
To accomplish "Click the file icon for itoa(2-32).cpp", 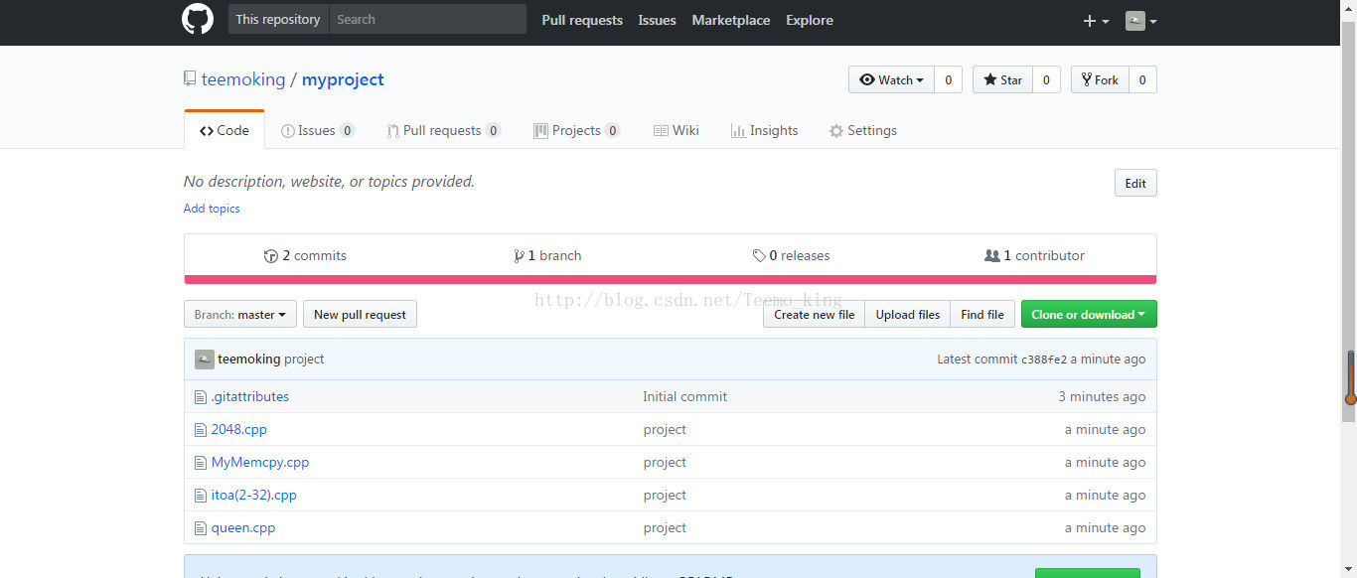I will (x=201, y=496).
